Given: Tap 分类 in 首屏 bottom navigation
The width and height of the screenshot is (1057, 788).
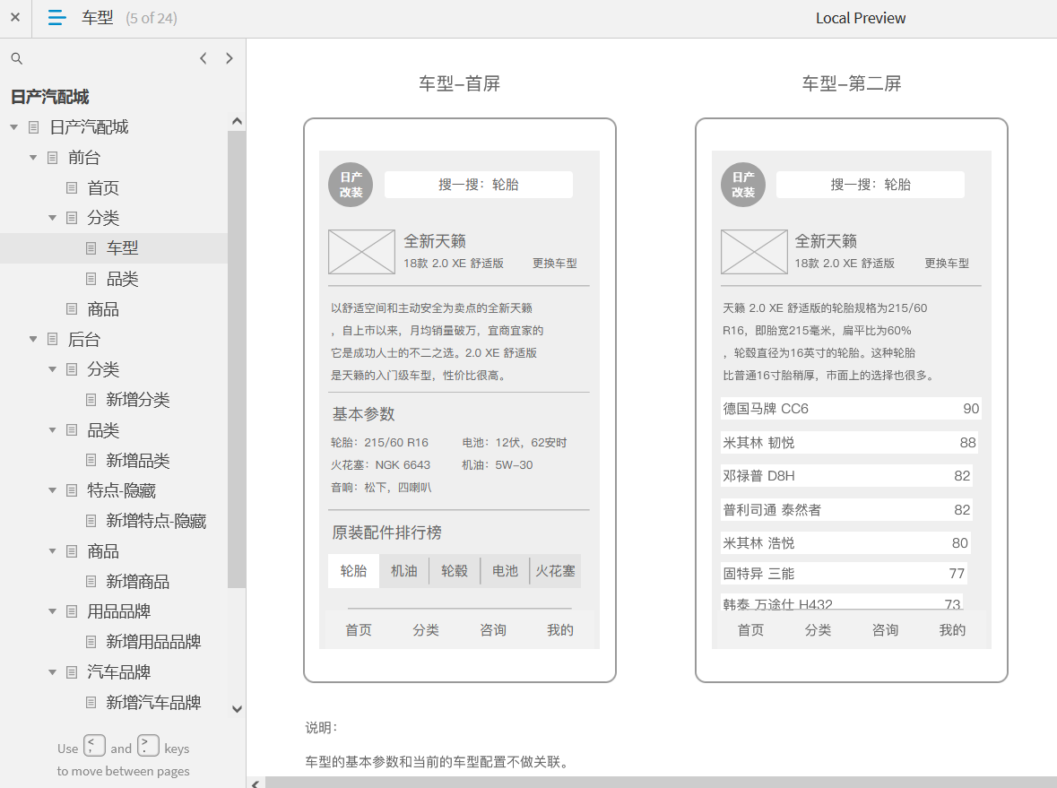Looking at the screenshot, I should click(426, 630).
